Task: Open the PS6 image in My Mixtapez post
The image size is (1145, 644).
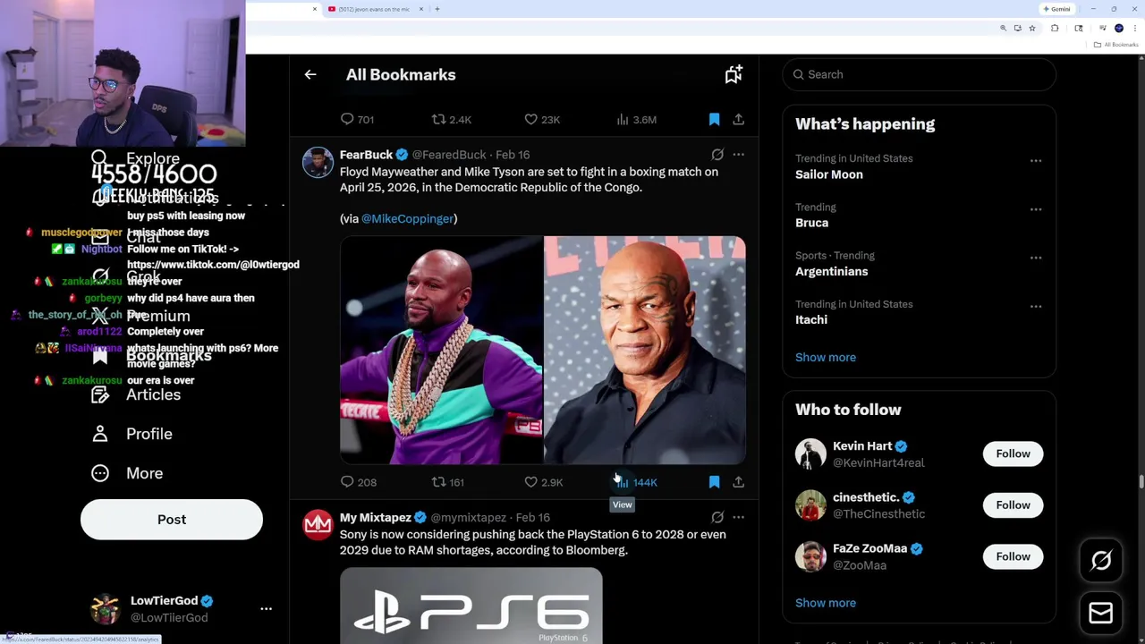Action: [471, 606]
